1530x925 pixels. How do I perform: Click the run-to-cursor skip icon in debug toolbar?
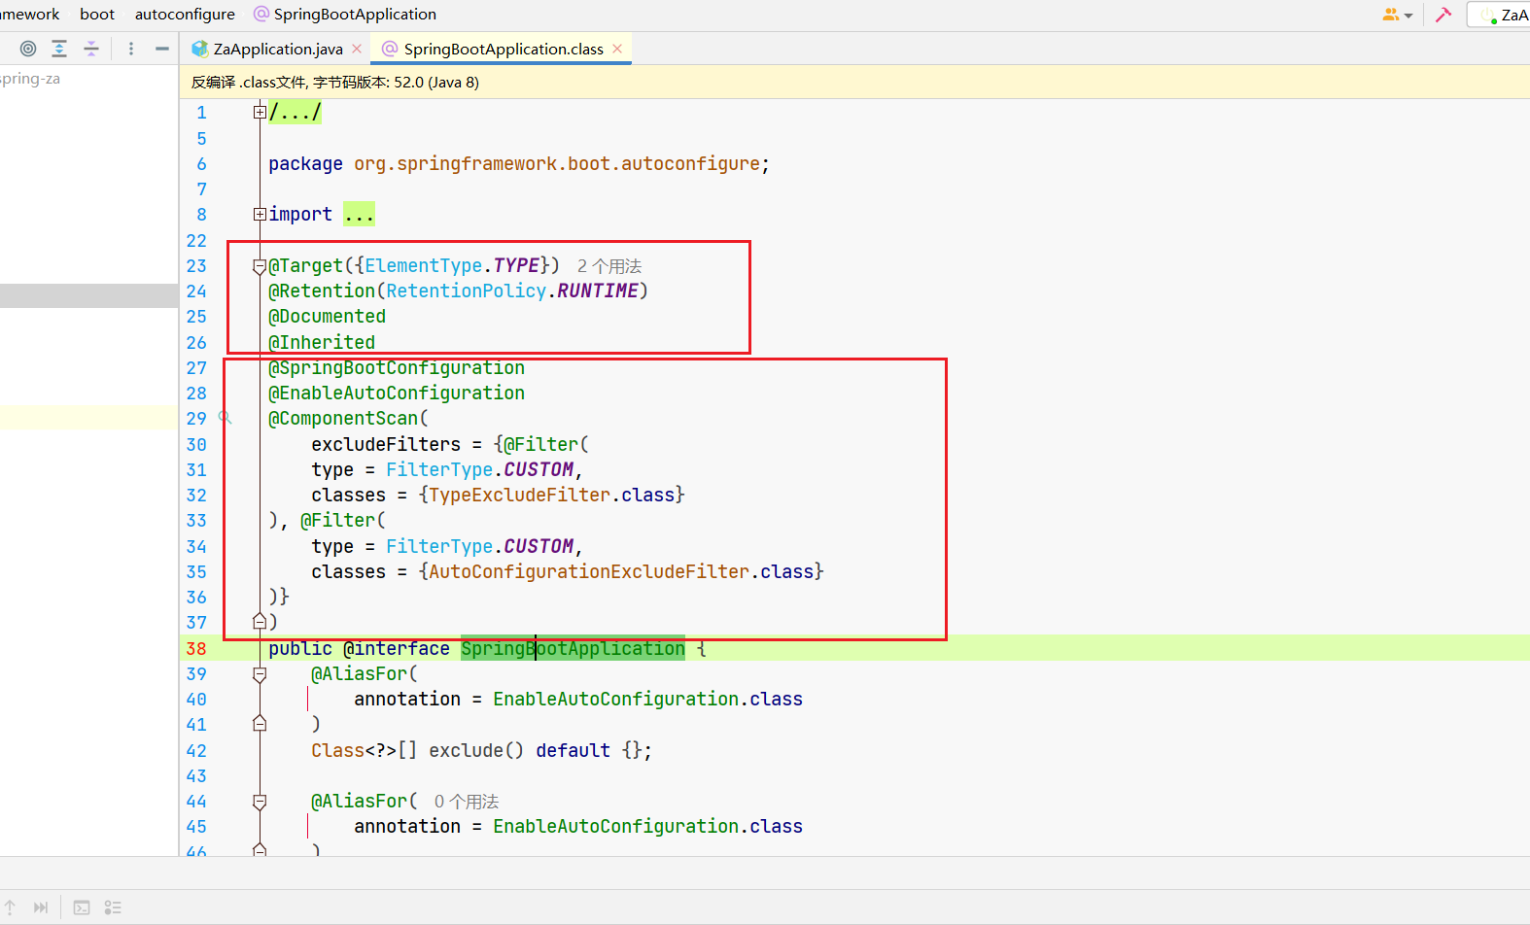[41, 908]
